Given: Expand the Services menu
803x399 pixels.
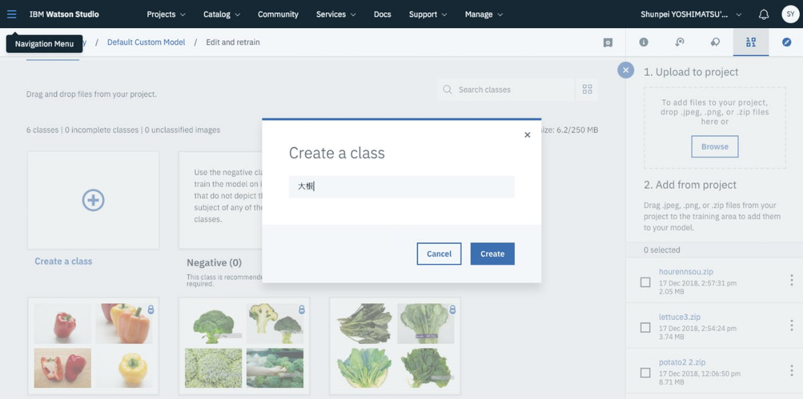Looking at the screenshot, I should 336,14.
